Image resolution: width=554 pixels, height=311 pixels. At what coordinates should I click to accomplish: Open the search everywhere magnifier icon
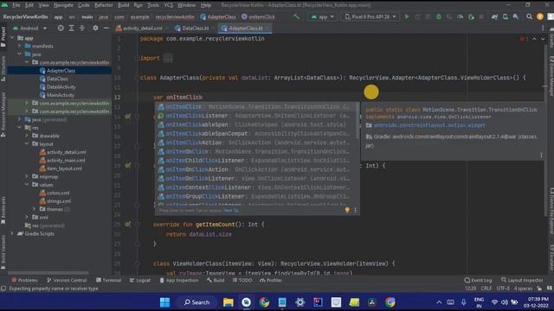[529, 16]
